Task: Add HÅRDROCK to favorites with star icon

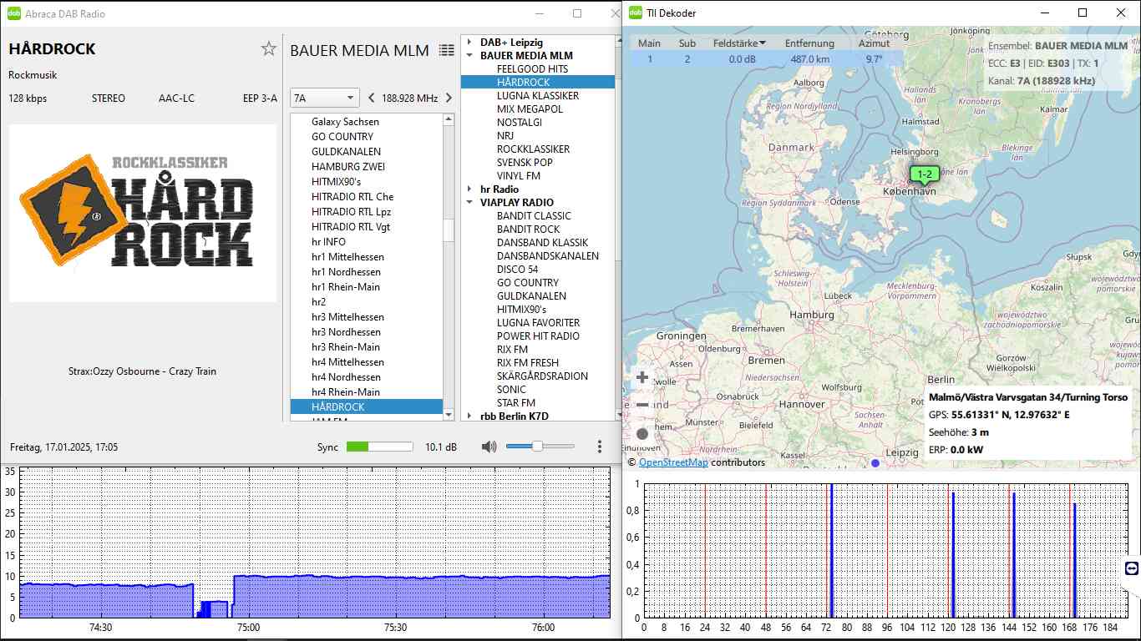Action: click(268, 49)
